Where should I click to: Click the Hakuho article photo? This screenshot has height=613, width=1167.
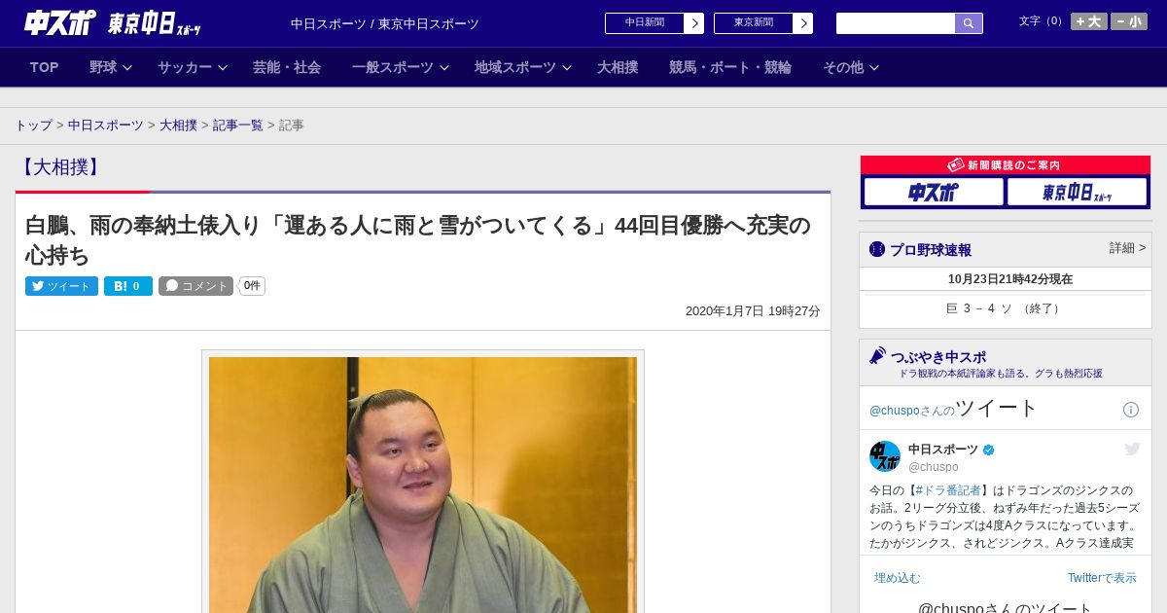(x=423, y=484)
